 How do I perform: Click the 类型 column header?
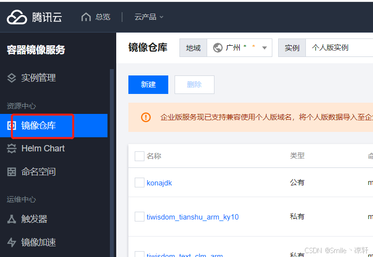(297, 156)
